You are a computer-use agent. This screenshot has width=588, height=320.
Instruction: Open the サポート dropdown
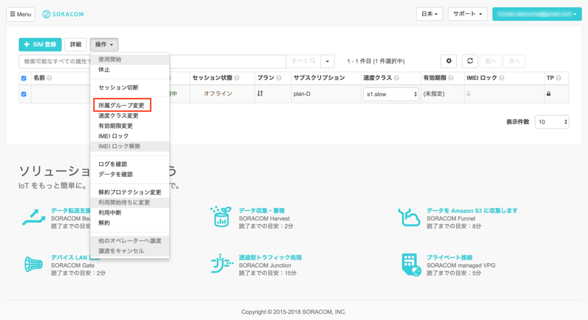click(x=467, y=14)
